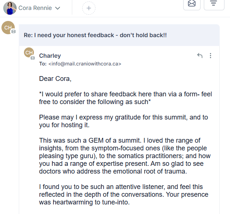Screen dimensions: 230x214
Task: Click the small mail badge on Charley's avatar
Action: [32, 58]
